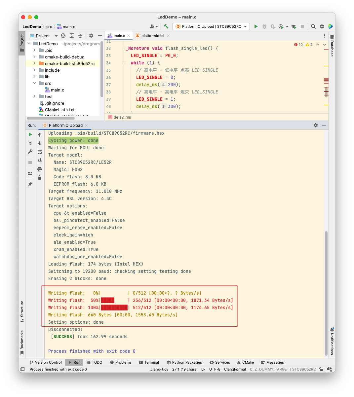Open Search Everywhere magnifier icon

click(x=313, y=26)
